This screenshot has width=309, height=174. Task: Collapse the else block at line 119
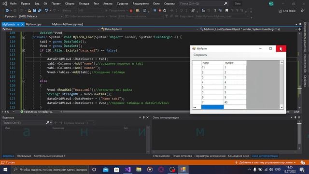tap(24, 81)
